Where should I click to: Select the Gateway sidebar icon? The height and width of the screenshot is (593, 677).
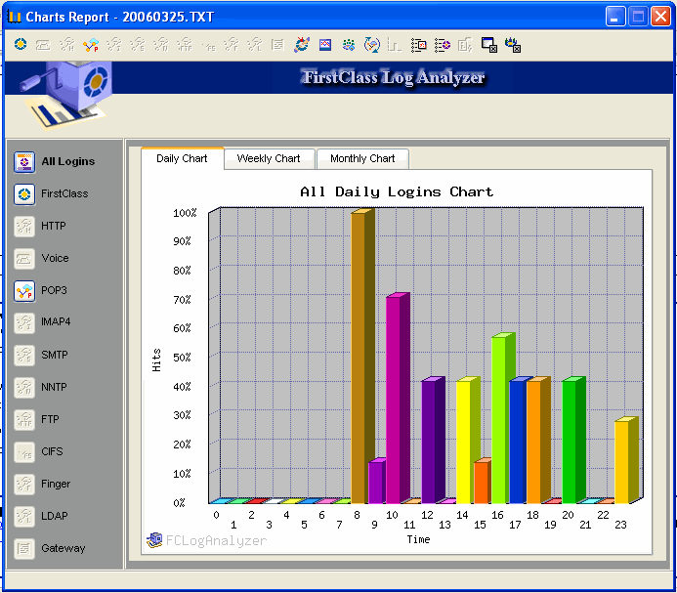click(24, 548)
